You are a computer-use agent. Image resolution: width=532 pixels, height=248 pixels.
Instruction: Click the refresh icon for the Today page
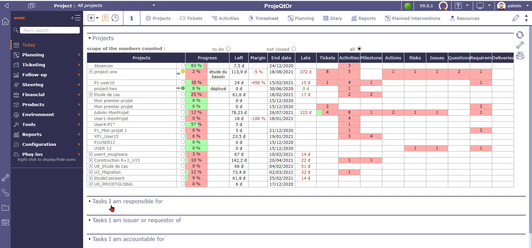(520, 35)
